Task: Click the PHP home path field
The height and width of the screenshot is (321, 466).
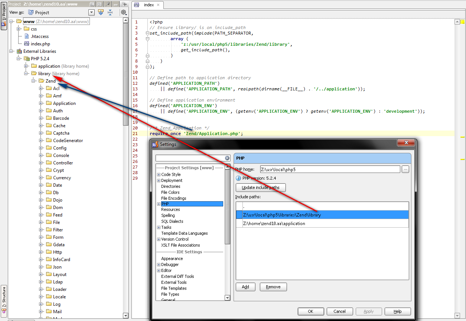Action: [x=330, y=169]
